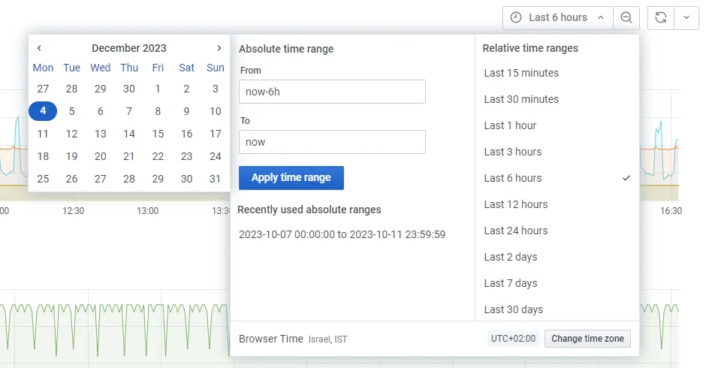This screenshot has width=712, height=368.
Task: Select Last 6 hours range
Action: 557,178
